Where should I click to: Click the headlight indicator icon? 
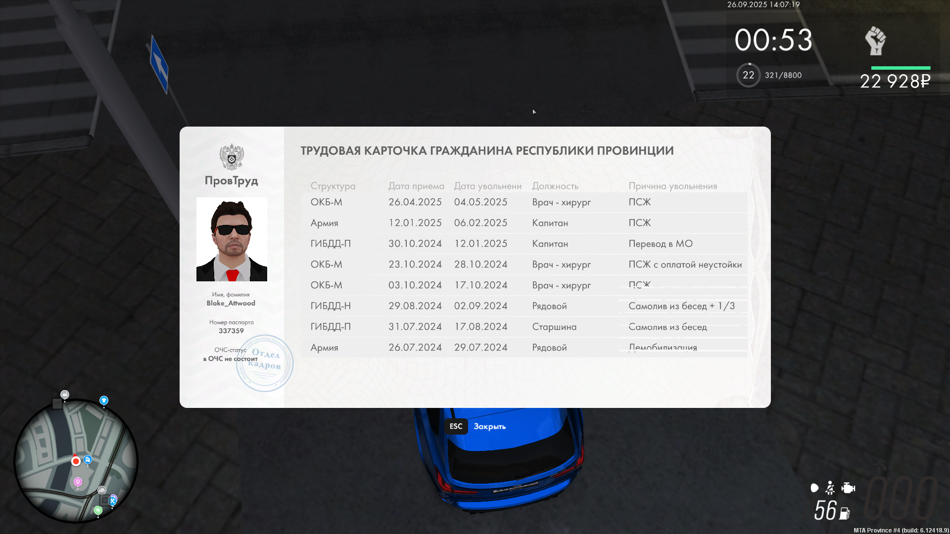814,488
